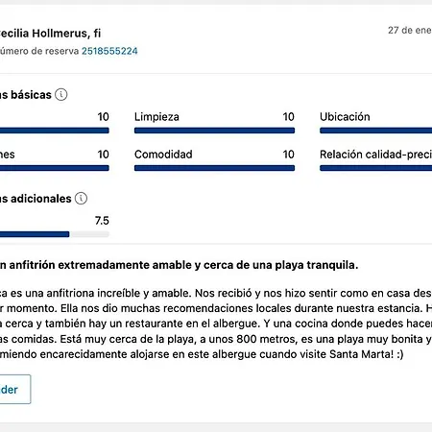Click the review date 27 de ene
432x432 pixels.
[410, 31]
